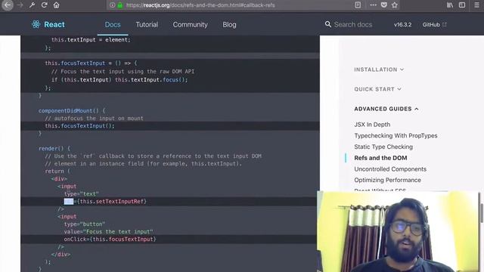Screen dimensions: 484x272
Task: Open the GitHub link
Action: click(431, 25)
